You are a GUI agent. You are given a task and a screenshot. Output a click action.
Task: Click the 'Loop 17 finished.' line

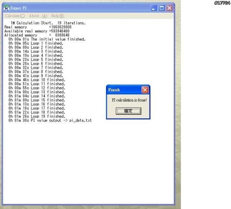coord(37,108)
